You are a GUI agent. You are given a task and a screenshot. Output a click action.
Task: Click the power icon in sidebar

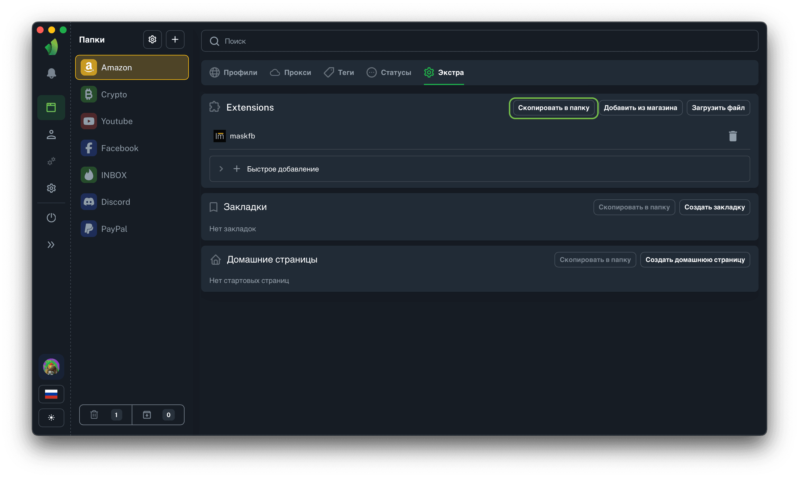pyautogui.click(x=51, y=218)
